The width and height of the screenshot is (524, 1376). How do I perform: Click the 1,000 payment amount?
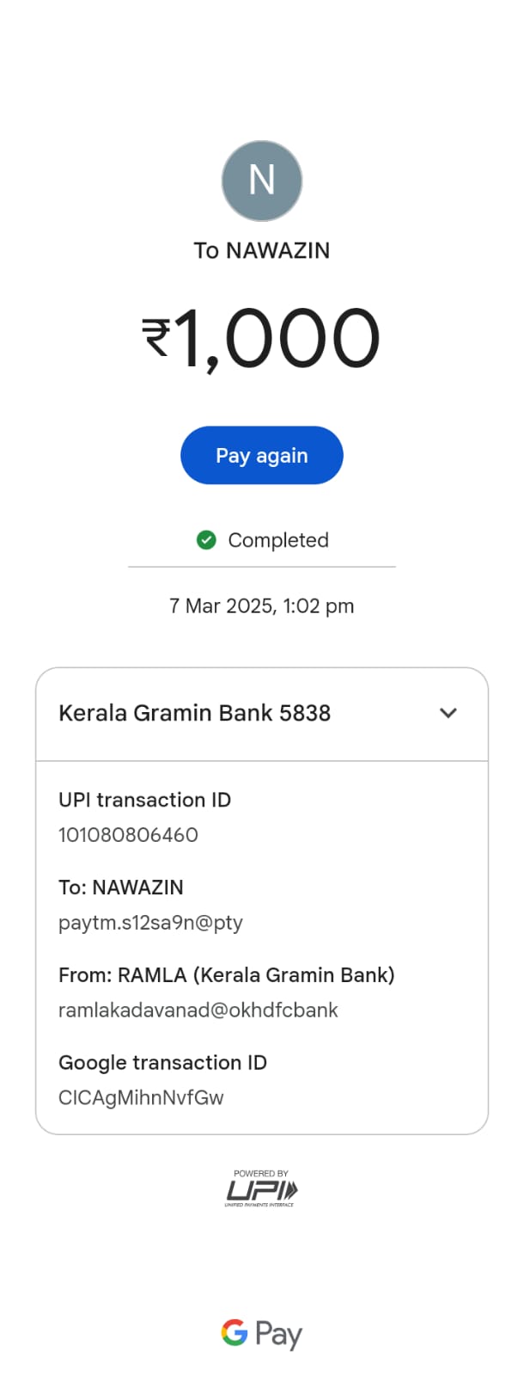click(277, 339)
